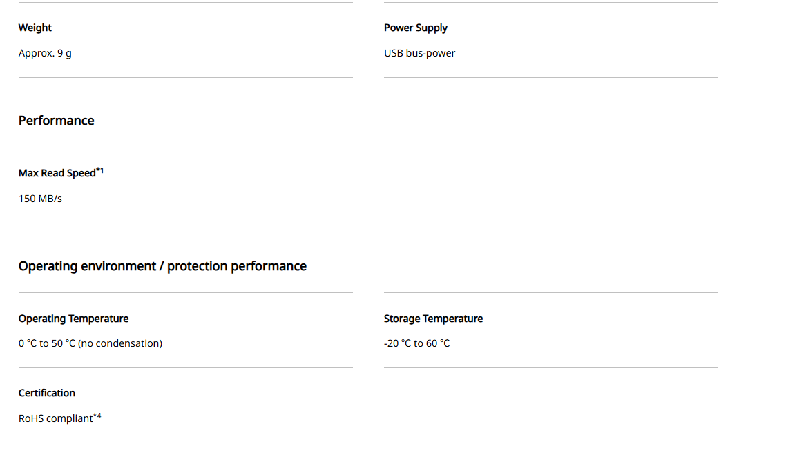Click the Certification label
The width and height of the screenshot is (806, 464).
47,393
